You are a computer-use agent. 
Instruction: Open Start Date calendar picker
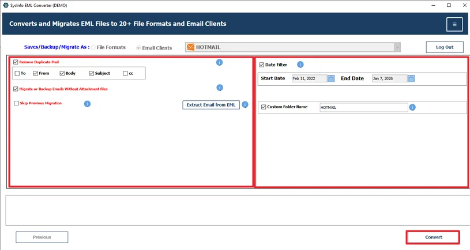pos(331,78)
